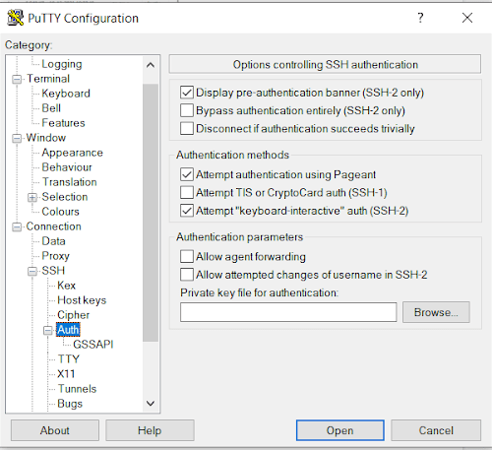This screenshot has height=450, width=492.
Task: Click the PuTTY icon in title bar
Action: (15, 18)
